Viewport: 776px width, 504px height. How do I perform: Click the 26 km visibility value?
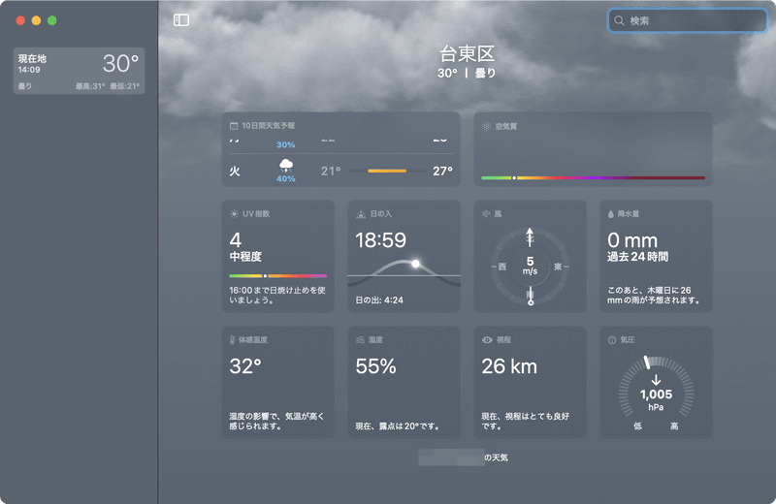pyautogui.click(x=509, y=366)
